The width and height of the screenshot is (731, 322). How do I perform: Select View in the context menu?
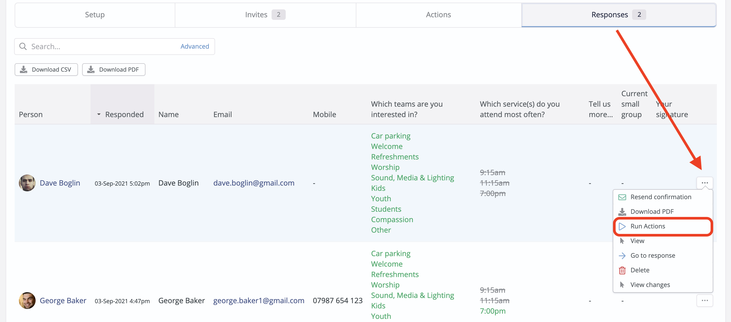tap(638, 241)
